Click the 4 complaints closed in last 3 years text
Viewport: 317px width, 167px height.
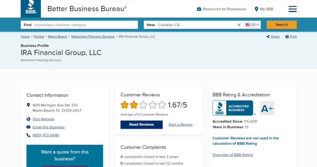click(150, 157)
